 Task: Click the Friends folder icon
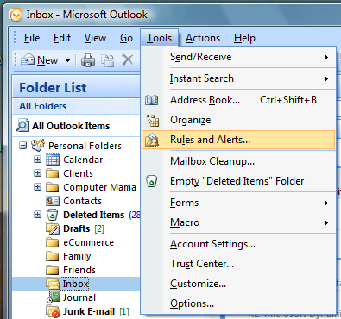click(x=53, y=270)
